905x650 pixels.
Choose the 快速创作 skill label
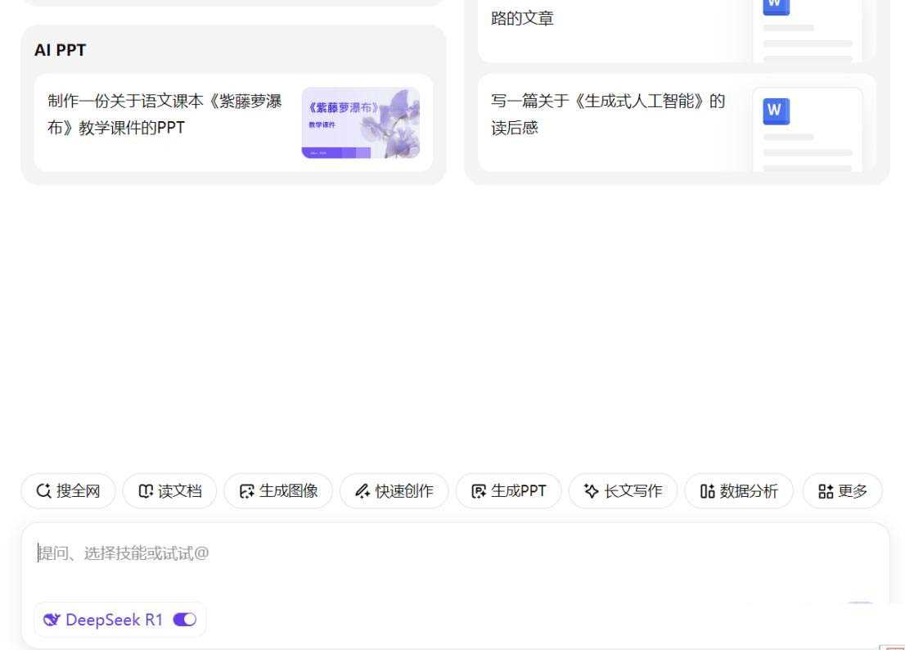(x=404, y=491)
